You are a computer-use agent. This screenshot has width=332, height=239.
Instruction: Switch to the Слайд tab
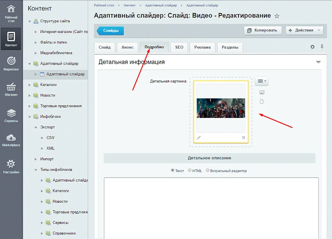coord(105,47)
